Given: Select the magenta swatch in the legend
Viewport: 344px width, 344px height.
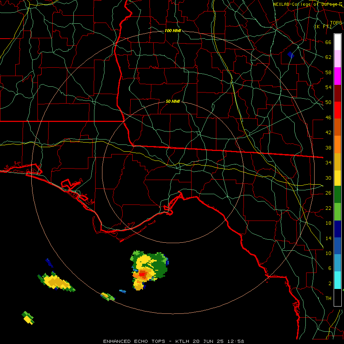Looking at the screenshot, I should coord(338,76).
